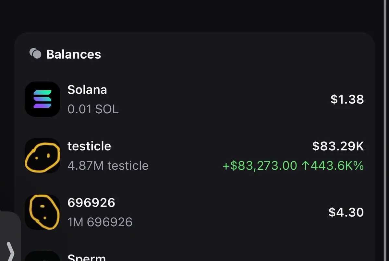This screenshot has height=261, width=389.
Task: Open the Solana token name
Action: [x=87, y=90]
